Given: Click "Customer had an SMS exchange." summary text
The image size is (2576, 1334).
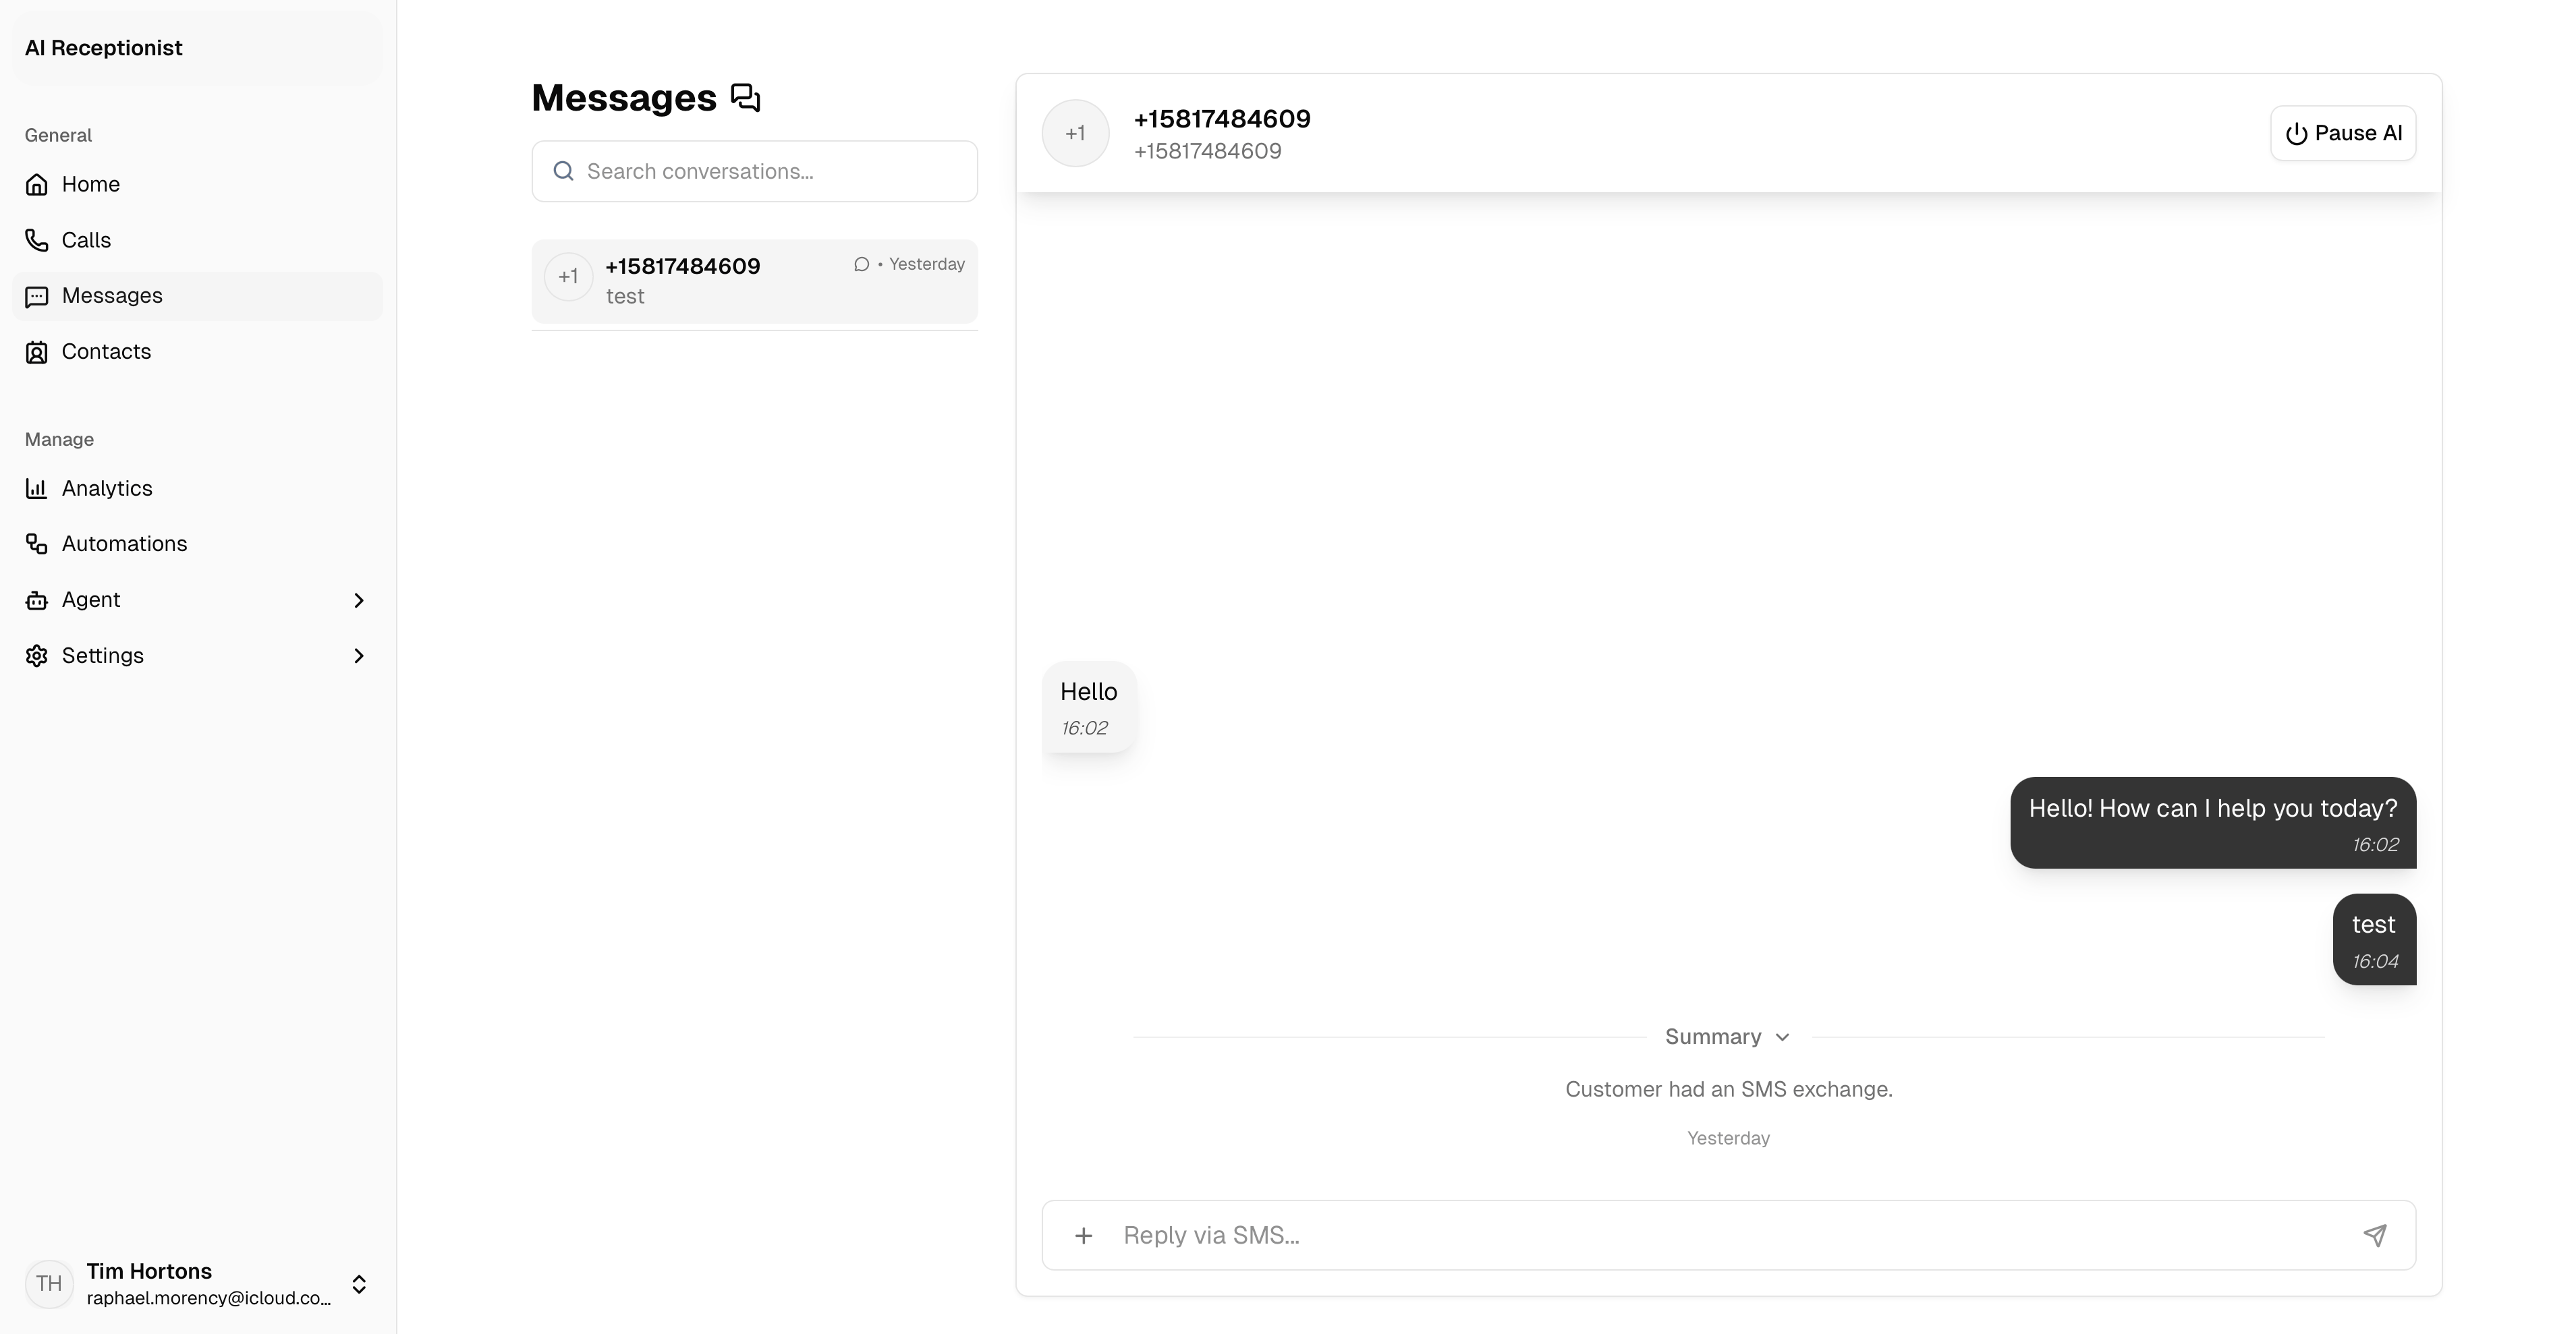Looking at the screenshot, I should click(1729, 1089).
